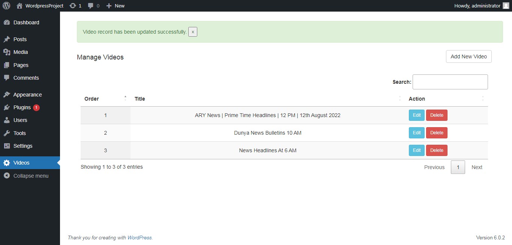Collapse the sidebar menu
Image resolution: width=512 pixels, height=245 pixels.
[30, 176]
